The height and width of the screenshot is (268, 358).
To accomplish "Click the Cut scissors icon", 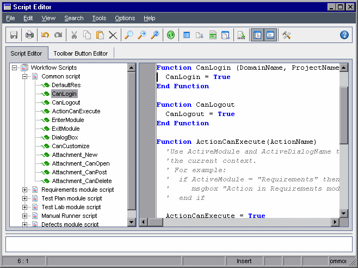I will tap(75, 35).
